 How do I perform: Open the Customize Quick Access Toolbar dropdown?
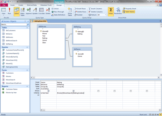coord(17,2)
